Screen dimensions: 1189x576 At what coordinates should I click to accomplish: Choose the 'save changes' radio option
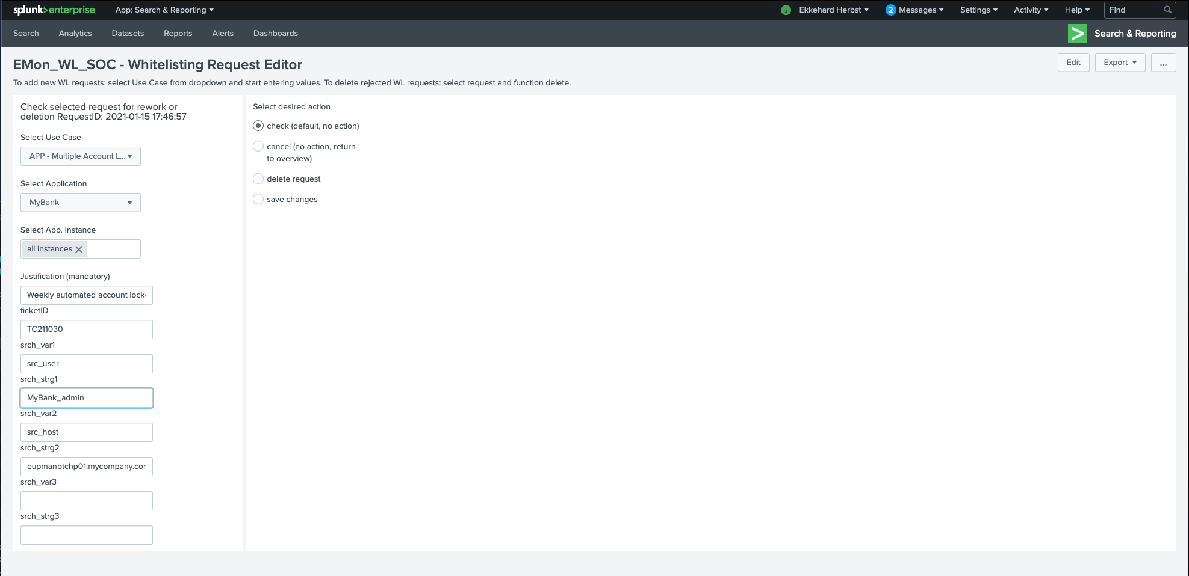click(x=258, y=199)
